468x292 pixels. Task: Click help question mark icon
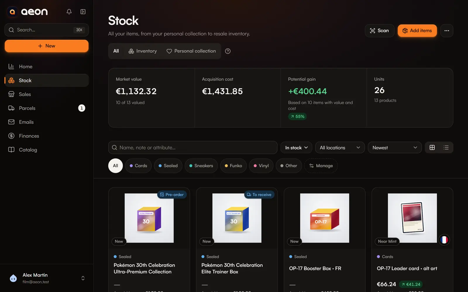pos(228,51)
